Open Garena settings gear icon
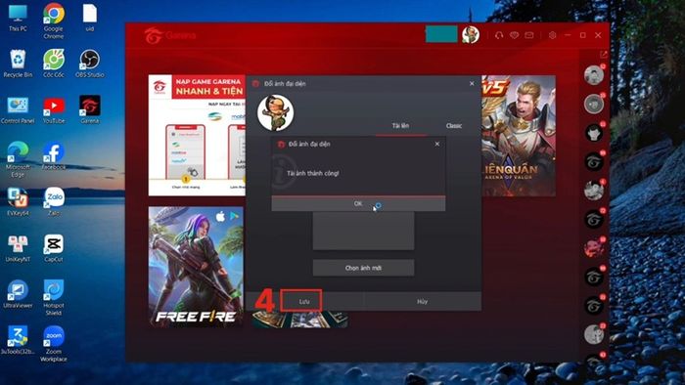Image resolution: width=685 pixels, height=385 pixels. coord(552,35)
